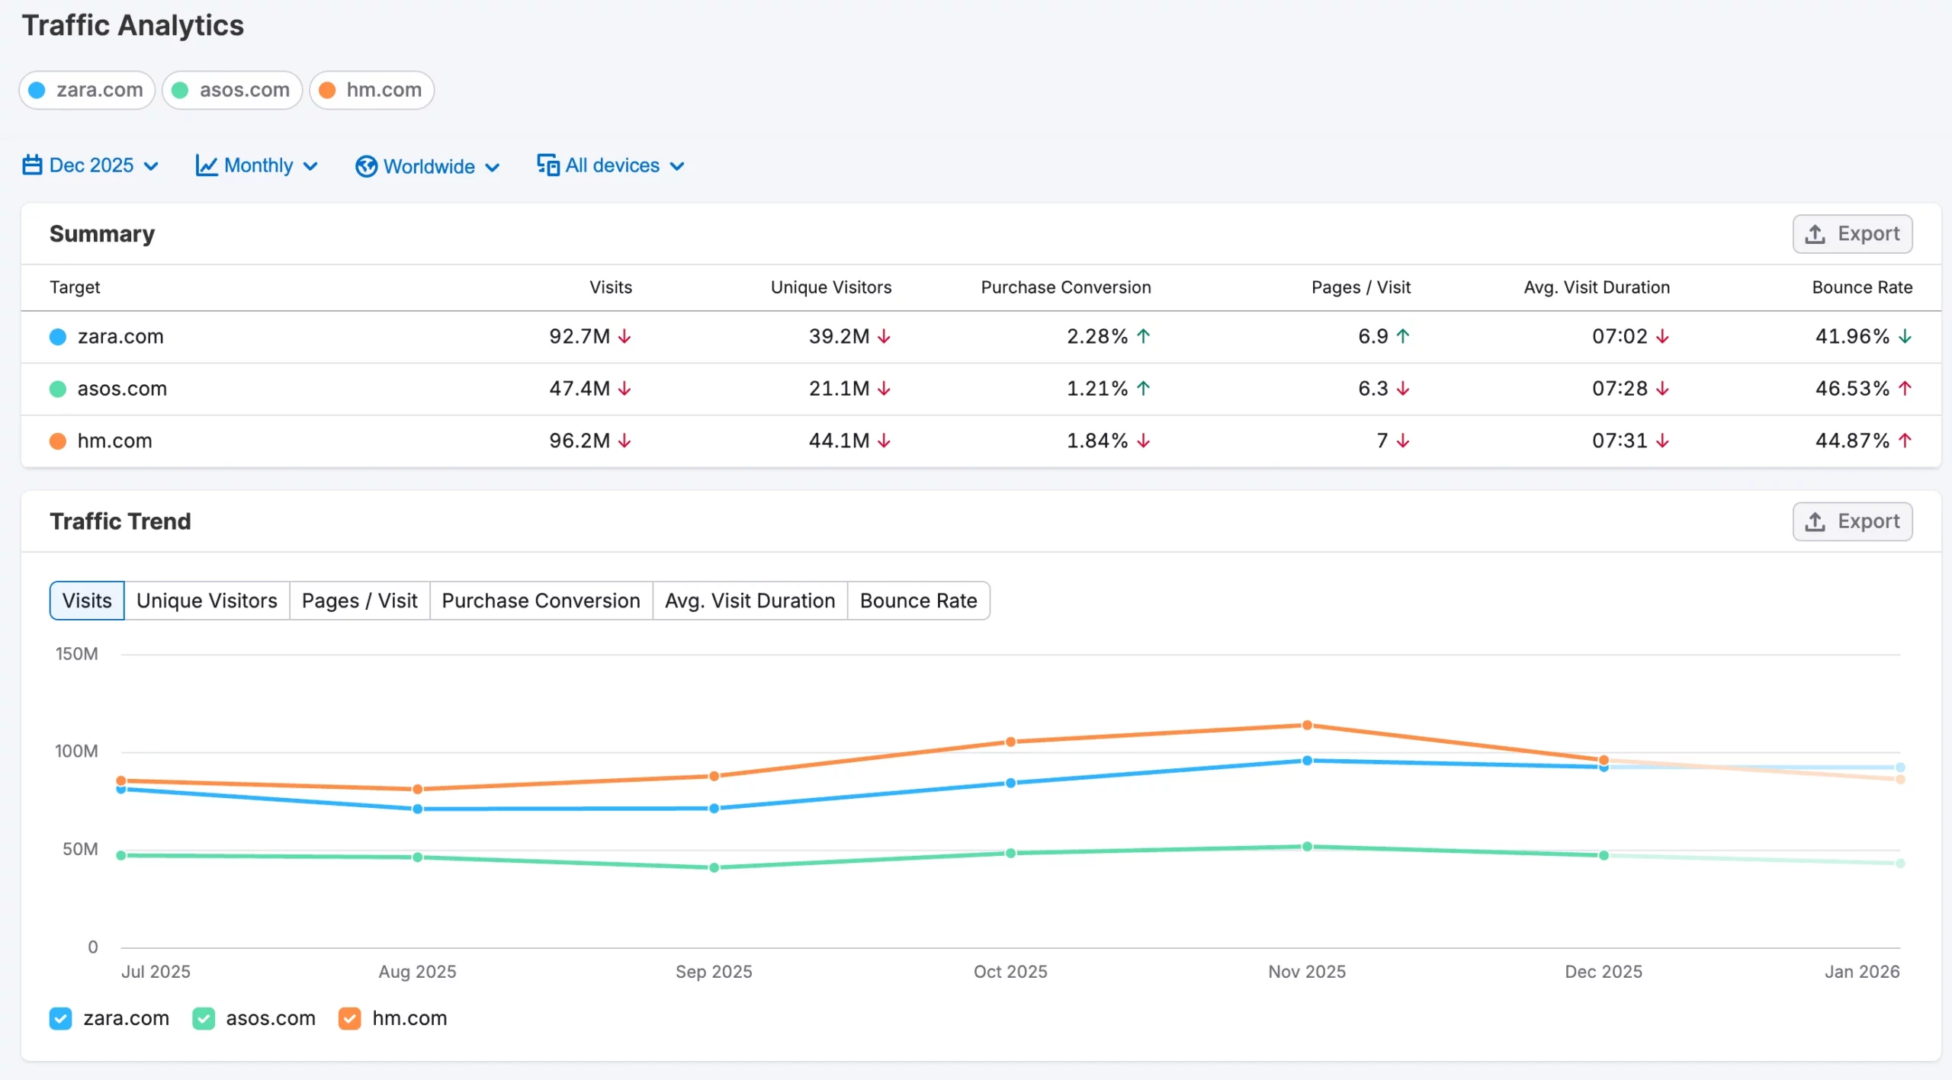Click the red down arrow beside hm.com Visits
The width and height of the screenshot is (1952, 1080).
pos(624,441)
